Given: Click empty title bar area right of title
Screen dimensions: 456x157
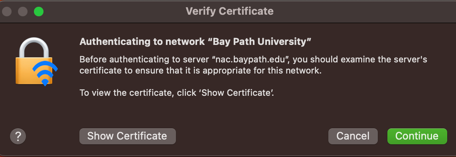Looking at the screenshot, I should [x=363, y=11].
